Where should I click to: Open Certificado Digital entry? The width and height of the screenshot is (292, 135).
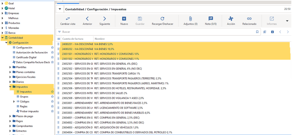26,57
